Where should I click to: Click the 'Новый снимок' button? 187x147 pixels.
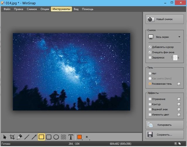(x=165, y=19)
